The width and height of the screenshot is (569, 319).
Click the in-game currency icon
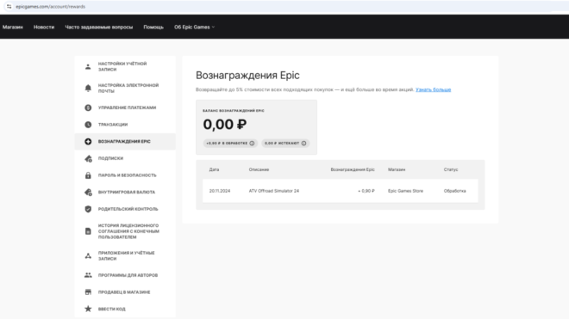point(88,193)
